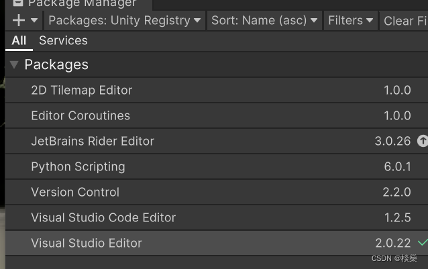Select the Python Scripting package

tap(217, 166)
